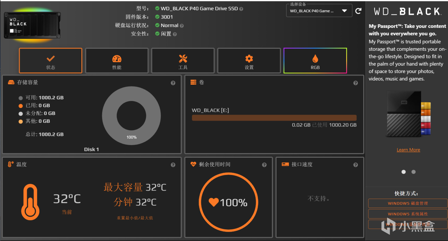This screenshot has width=448, height=241.
Task: Click 重置最小值/最大值 reset link
Action: click(x=135, y=218)
